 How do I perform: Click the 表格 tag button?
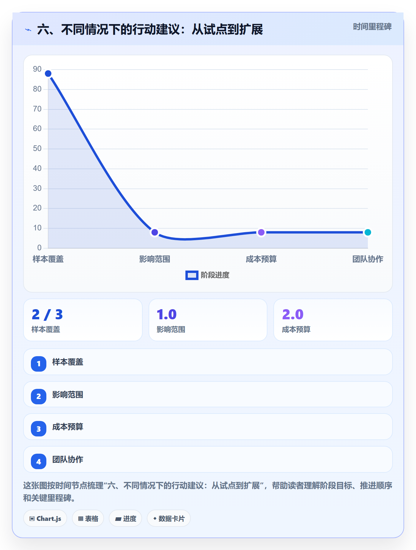(x=88, y=518)
